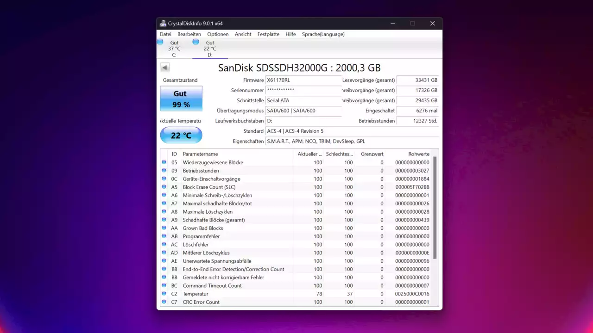Click status icon for Geräte-Einschaltvorgänge
This screenshot has height=333, width=593.
point(164,179)
